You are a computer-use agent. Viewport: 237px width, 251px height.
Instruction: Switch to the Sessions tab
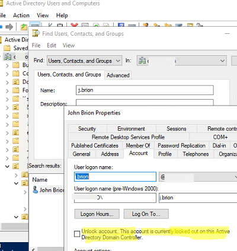point(177,129)
